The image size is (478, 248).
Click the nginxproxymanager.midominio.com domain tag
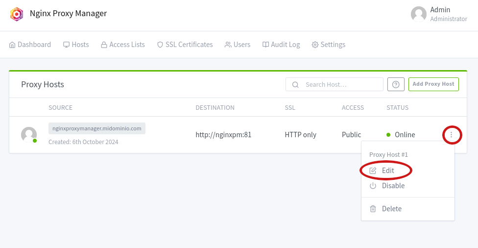97,128
